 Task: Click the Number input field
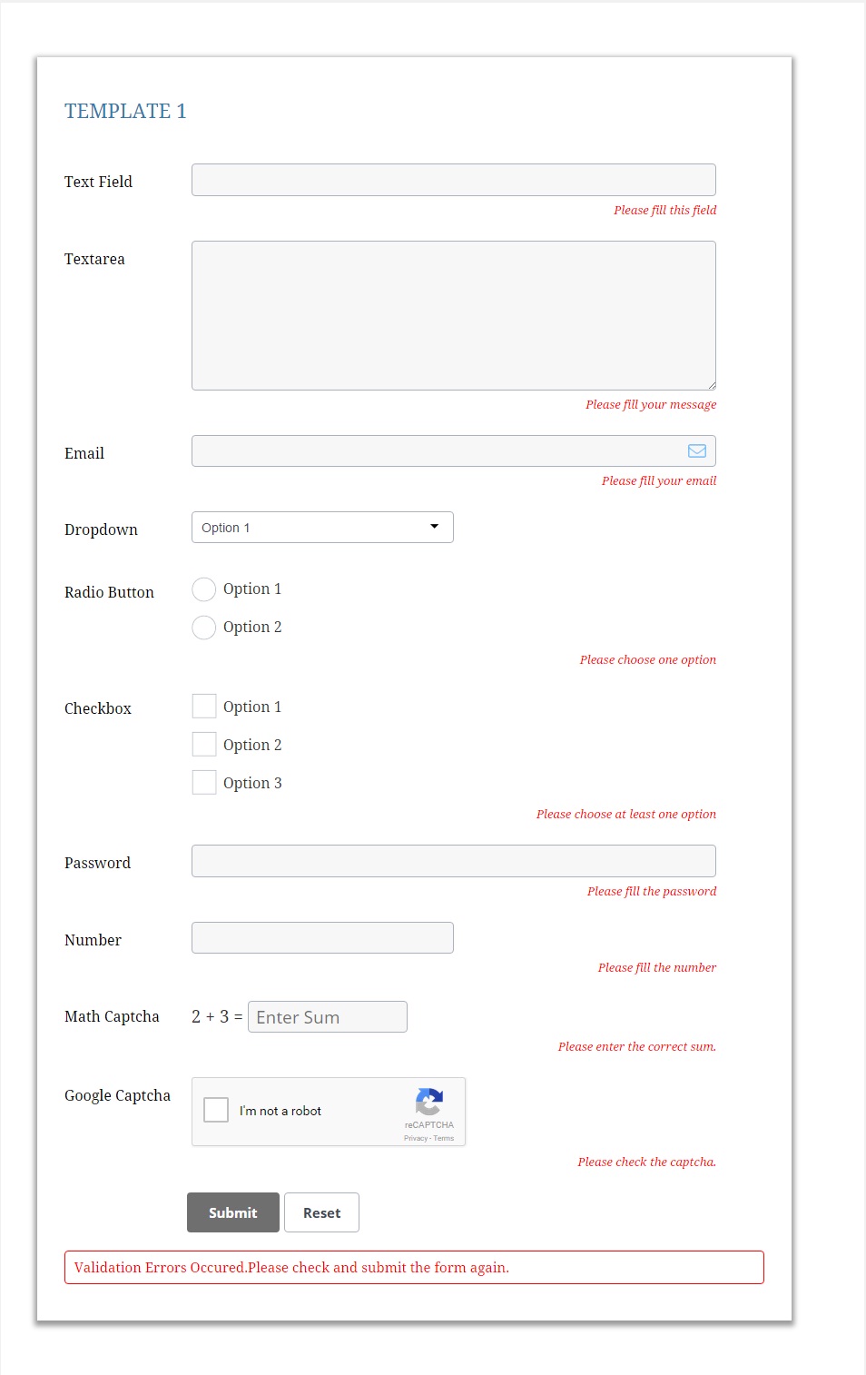click(x=322, y=938)
